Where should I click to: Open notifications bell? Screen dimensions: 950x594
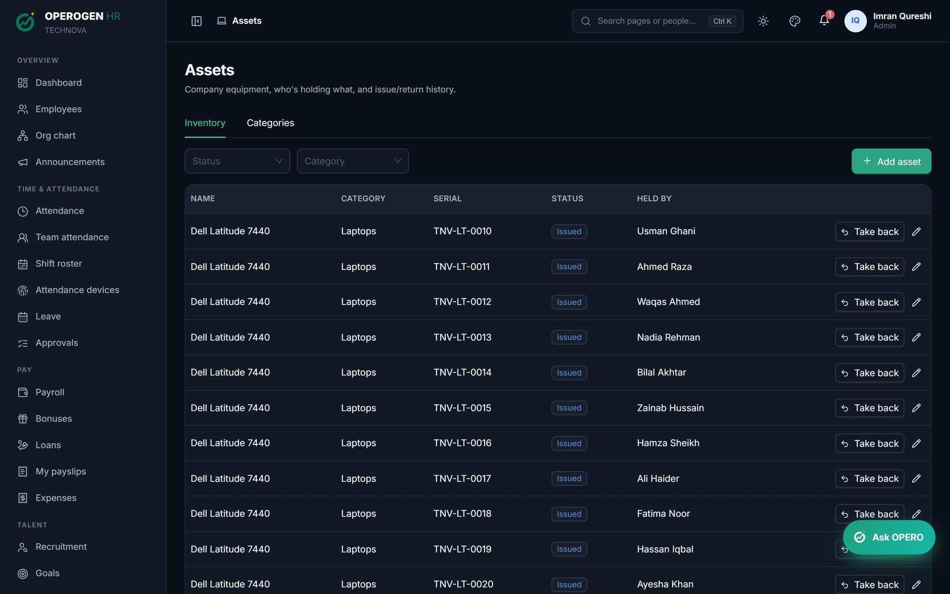(x=824, y=20)
